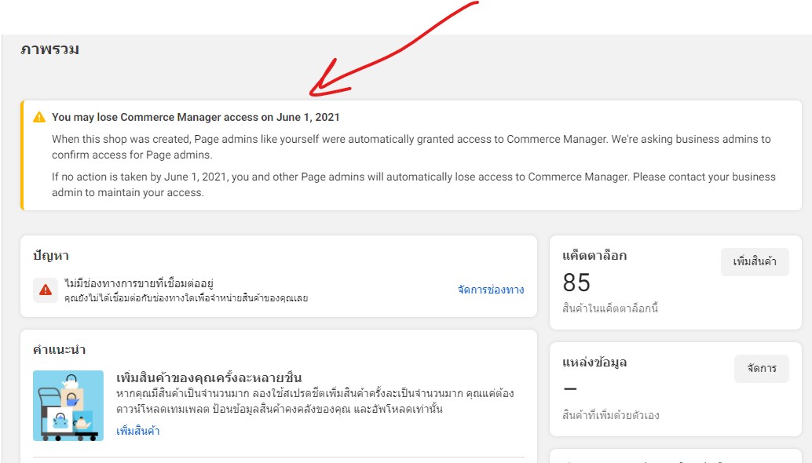This screenshot has height=463, width=812.
Task: Select the แคตตาล็อก card title
Action: (x=594, y=256)
